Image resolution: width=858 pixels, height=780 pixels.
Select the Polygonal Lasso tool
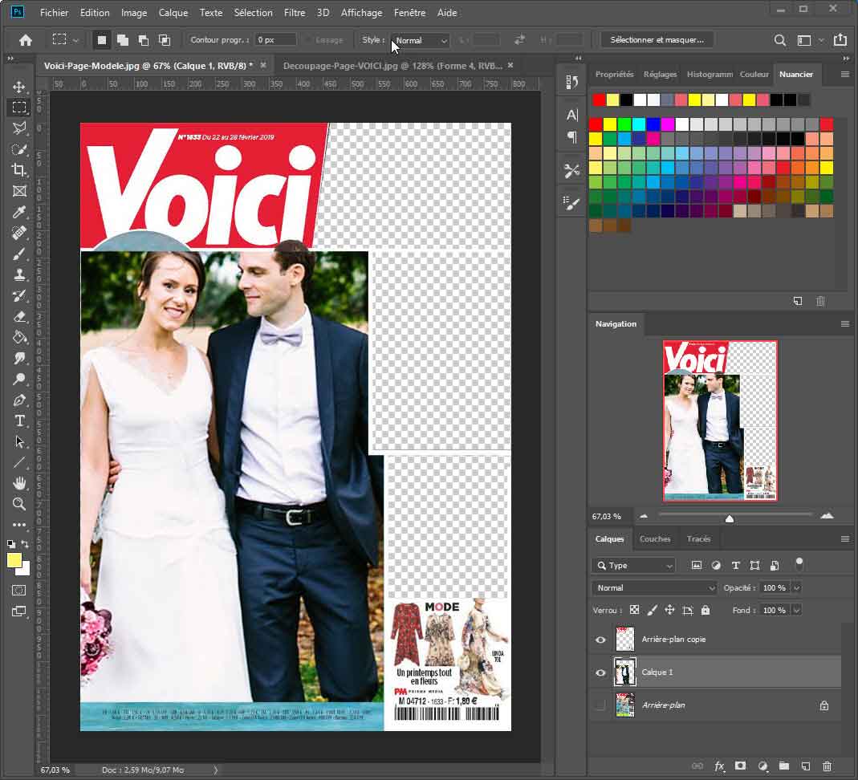19,128
